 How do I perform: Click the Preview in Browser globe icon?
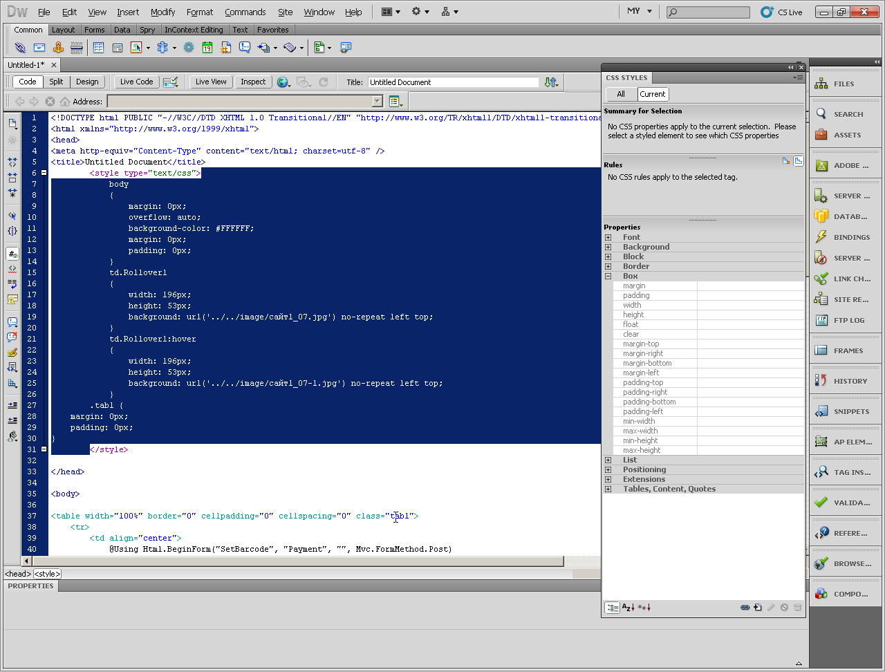pos(283,82)
